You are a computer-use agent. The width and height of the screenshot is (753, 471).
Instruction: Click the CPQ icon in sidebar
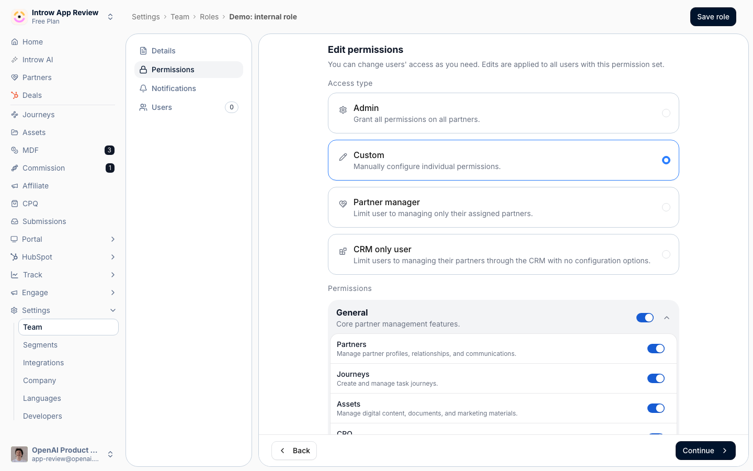pos(15,204)
